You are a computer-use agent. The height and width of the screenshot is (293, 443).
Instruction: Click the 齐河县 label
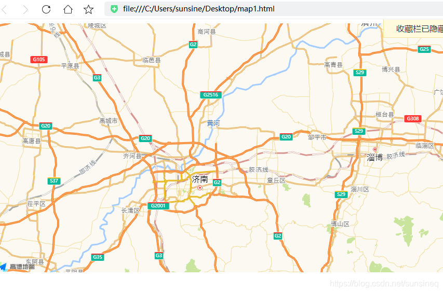pos(132,156)
